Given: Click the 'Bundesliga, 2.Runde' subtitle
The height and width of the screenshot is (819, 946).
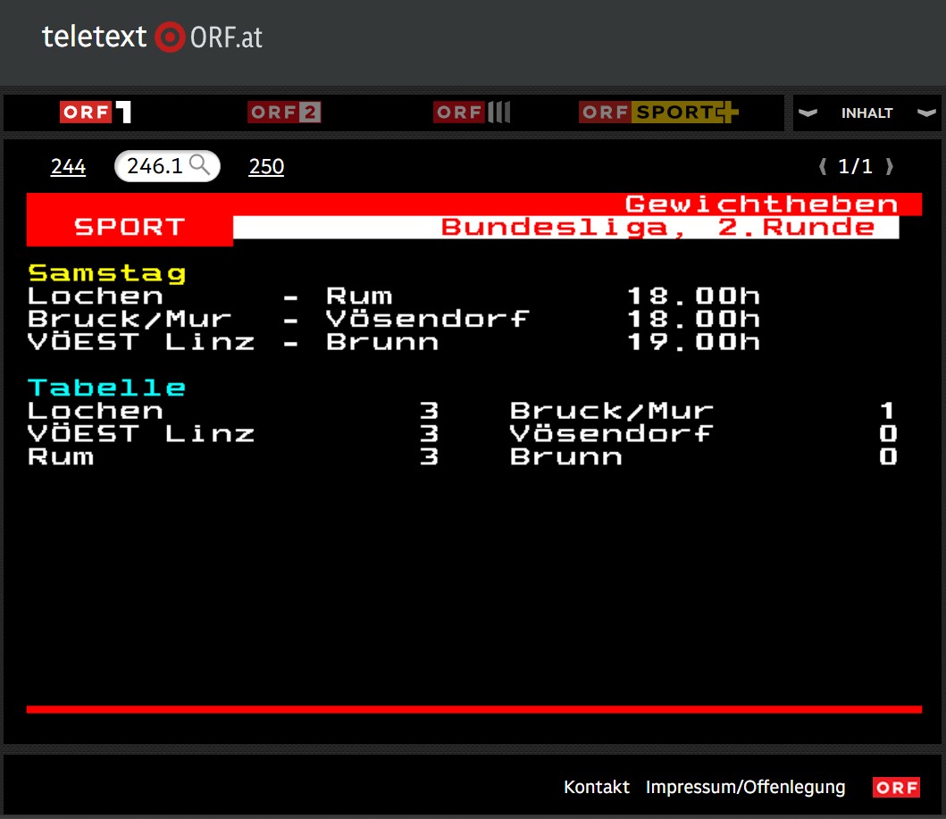Looking at the screenshot, I should [658, 228].
